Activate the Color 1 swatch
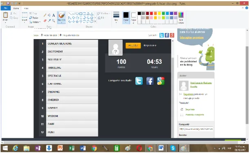The height and width of the screenshot is (153, 250). (126, 17)
